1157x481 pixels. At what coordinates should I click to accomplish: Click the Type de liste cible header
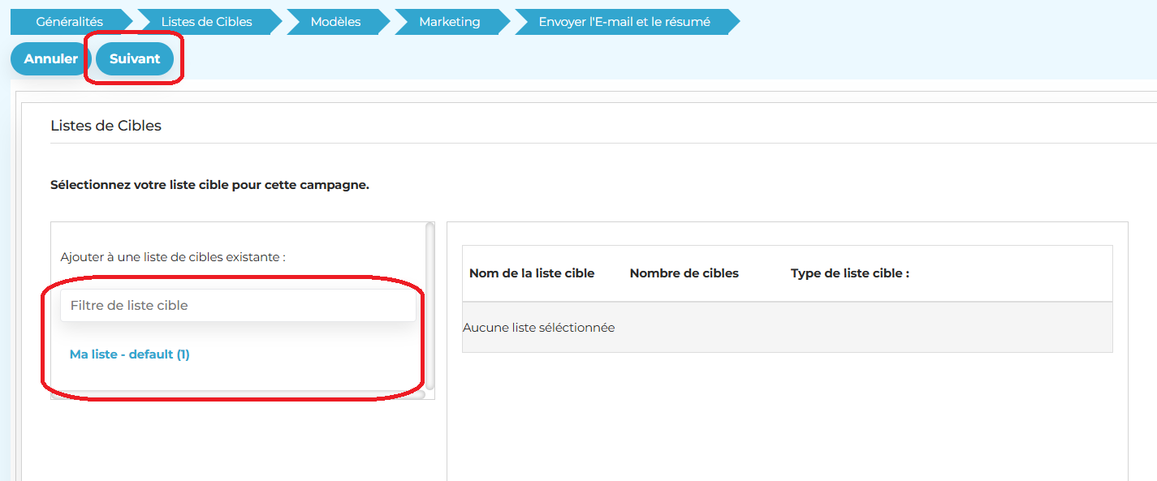[849, 273]
